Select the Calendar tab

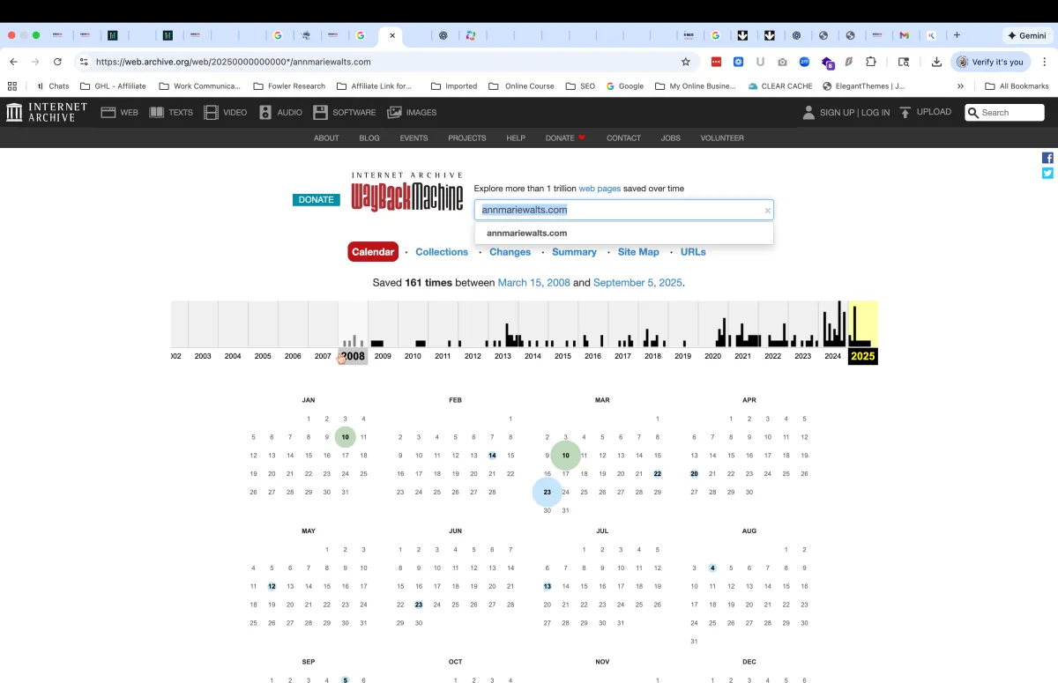(x=373, y=252)
